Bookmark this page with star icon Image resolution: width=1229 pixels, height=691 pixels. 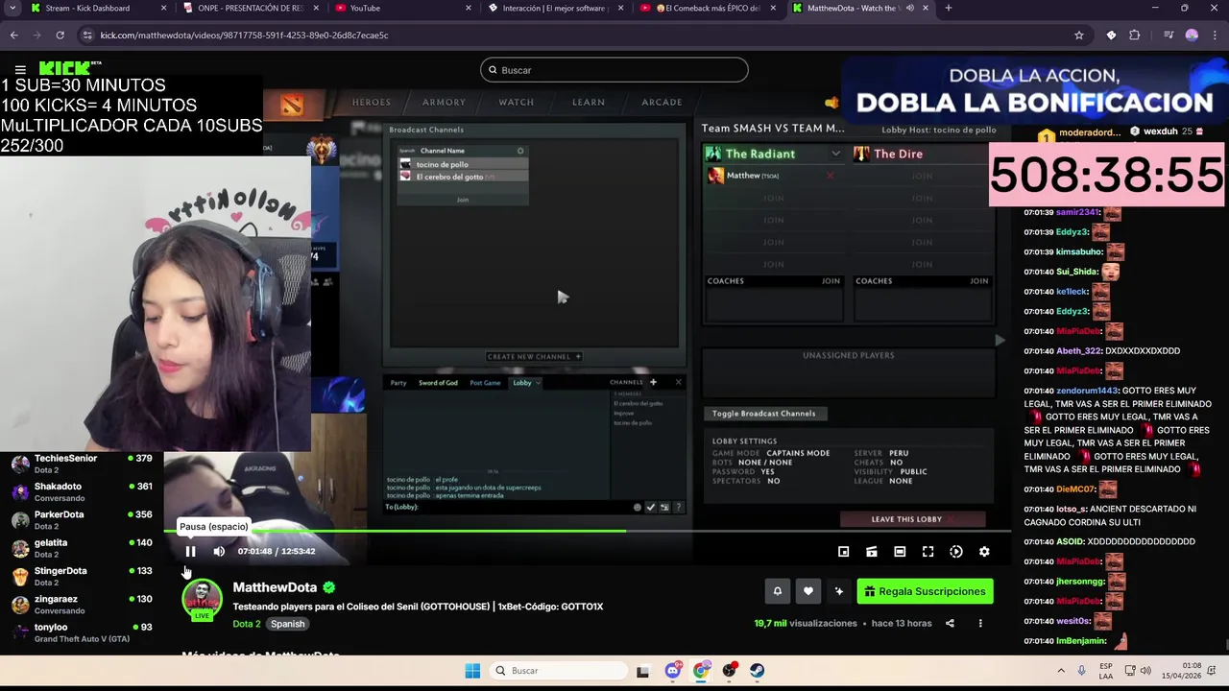point(1079,35)
